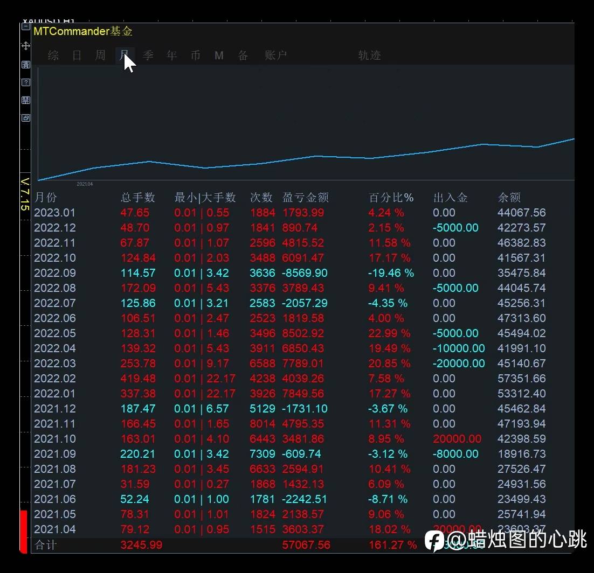Viewport: 594px width, 573px height.
Task: Click the minus collapse icon above the move icon
Action: click(25, 27)
